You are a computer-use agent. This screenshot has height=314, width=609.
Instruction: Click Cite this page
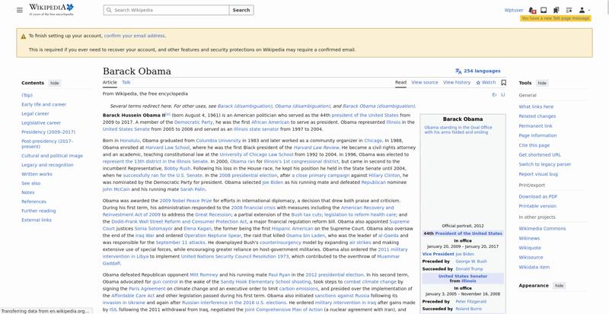tap(534, 145)
